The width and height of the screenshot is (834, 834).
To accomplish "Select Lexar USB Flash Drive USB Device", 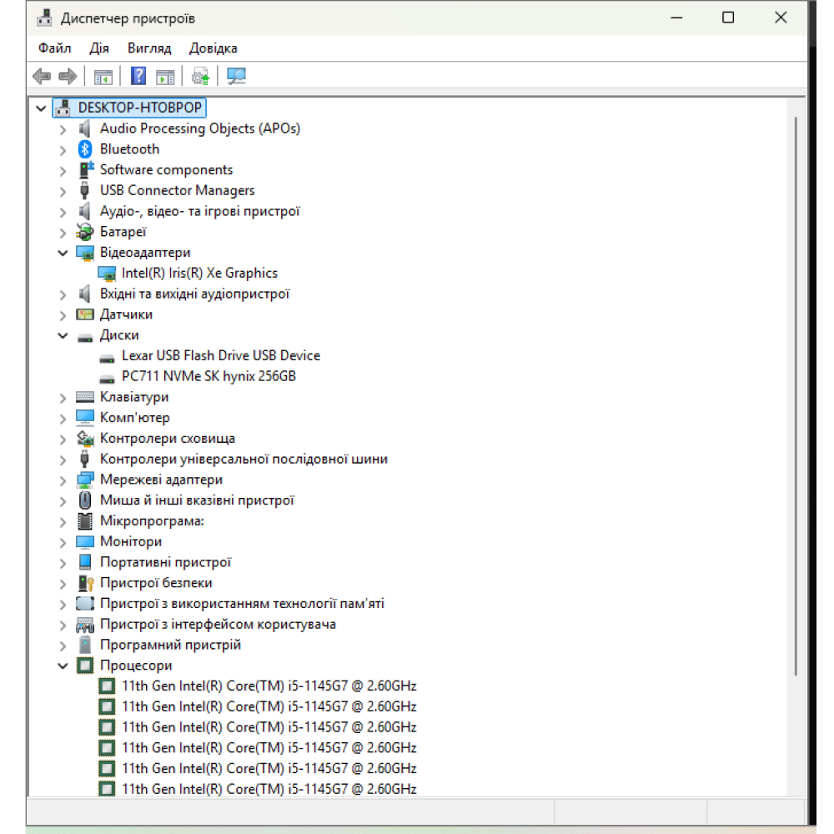I will (221, 355).
